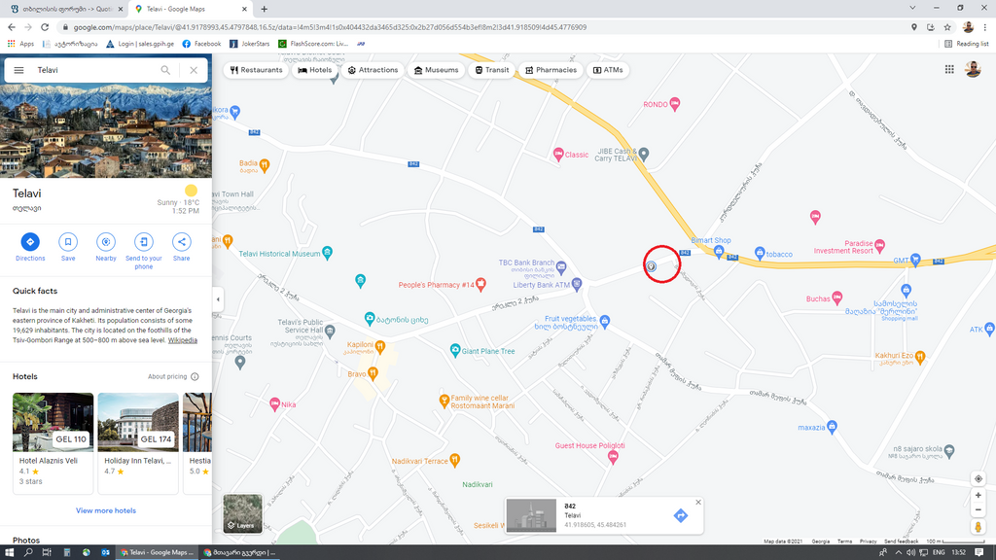Click the Directions button
This screenshot has height=560, width=996.
[30, 247]
